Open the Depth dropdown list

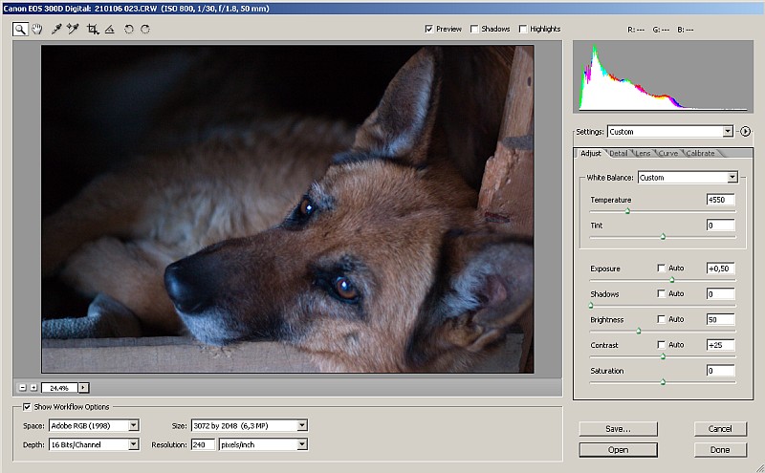pos(133,444)
